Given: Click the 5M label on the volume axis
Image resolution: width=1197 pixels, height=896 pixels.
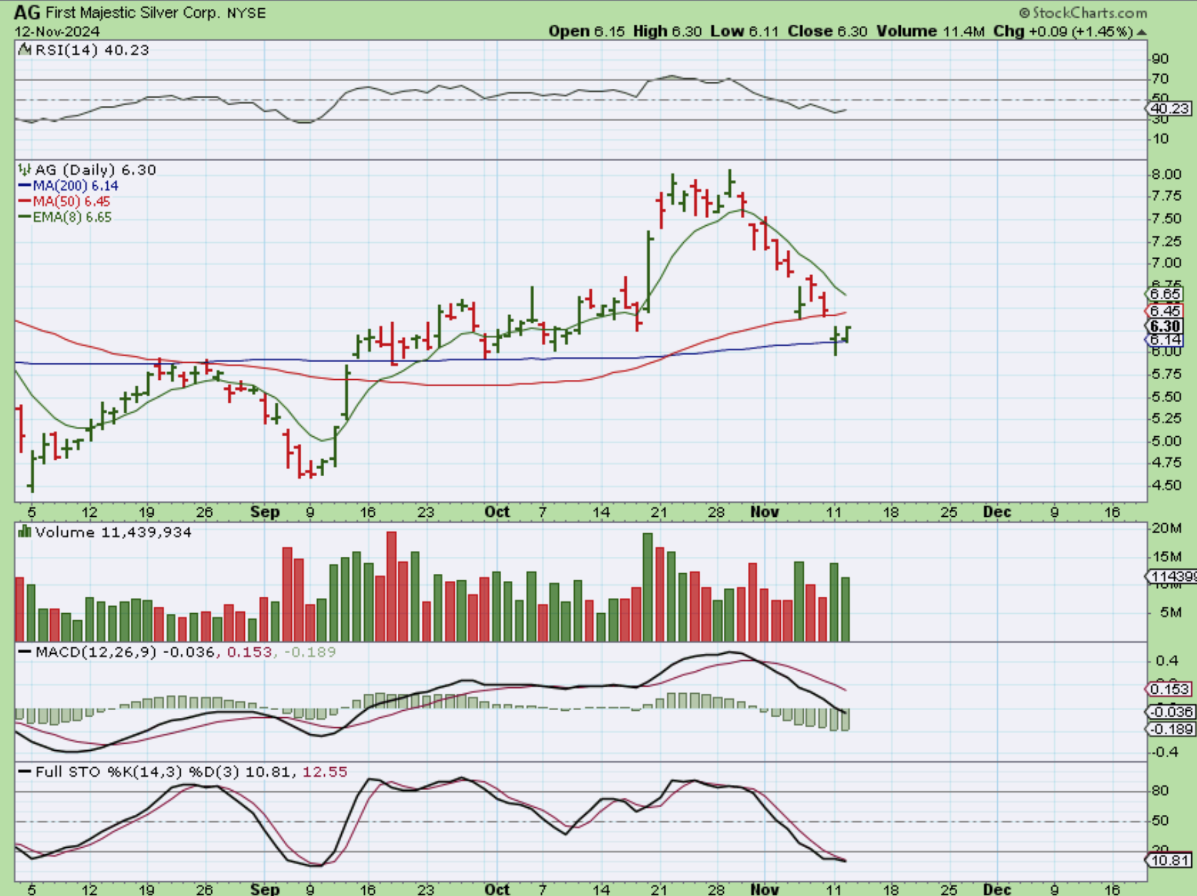Looking at the screenshot, I should (x=1170, y=613).
